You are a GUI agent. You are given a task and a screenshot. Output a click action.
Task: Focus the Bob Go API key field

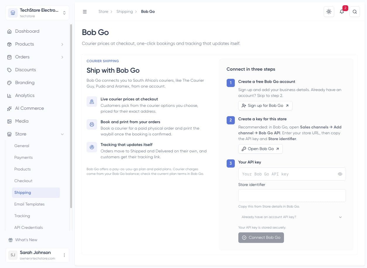click(292, 174)
